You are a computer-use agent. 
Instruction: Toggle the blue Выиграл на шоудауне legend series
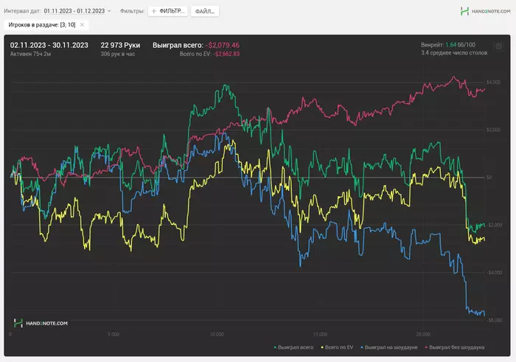coord(391,347)
